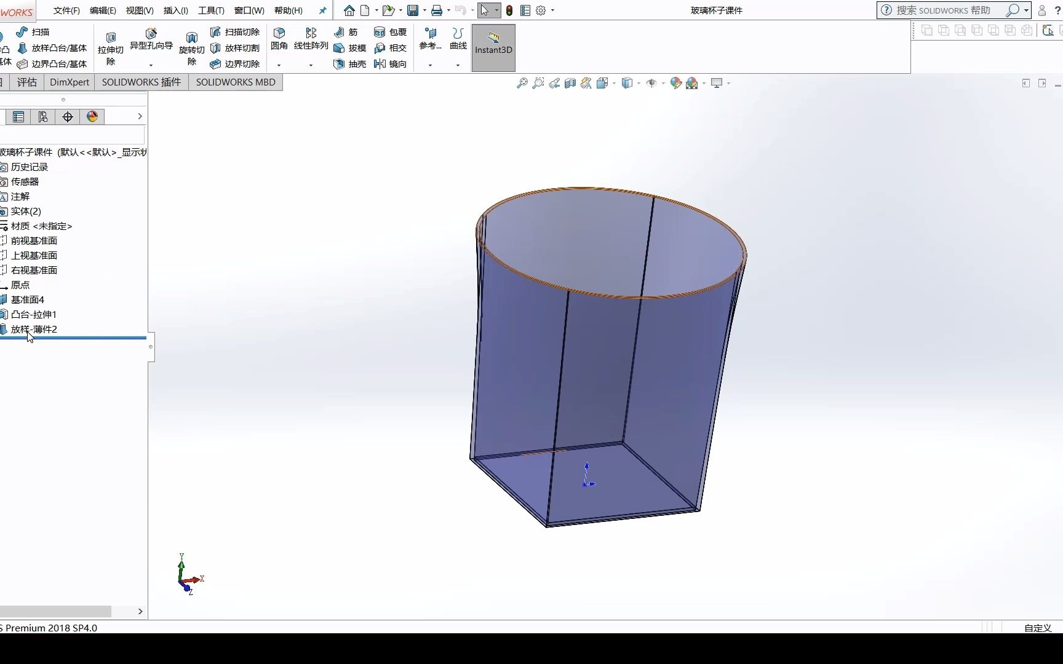Activate Instant3D mode
Screen dimensions: 1063x664
[493, 47]
